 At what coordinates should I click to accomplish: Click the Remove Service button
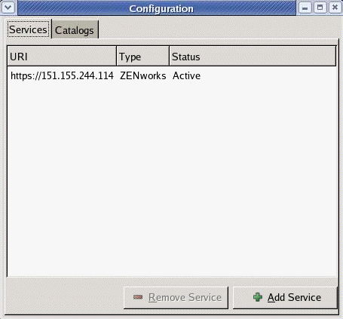tap(176, 298)
